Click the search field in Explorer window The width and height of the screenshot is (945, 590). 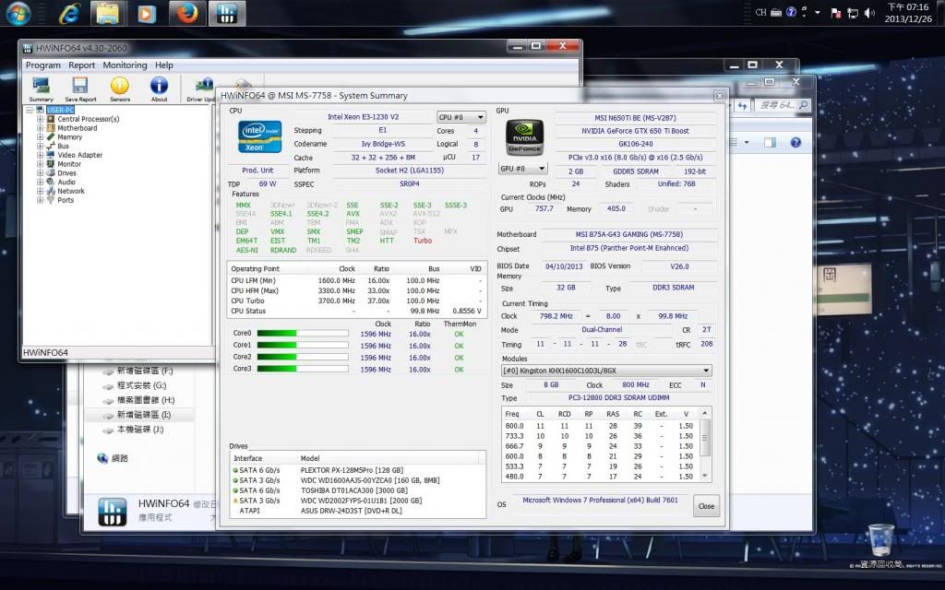(x=783, y=105)
